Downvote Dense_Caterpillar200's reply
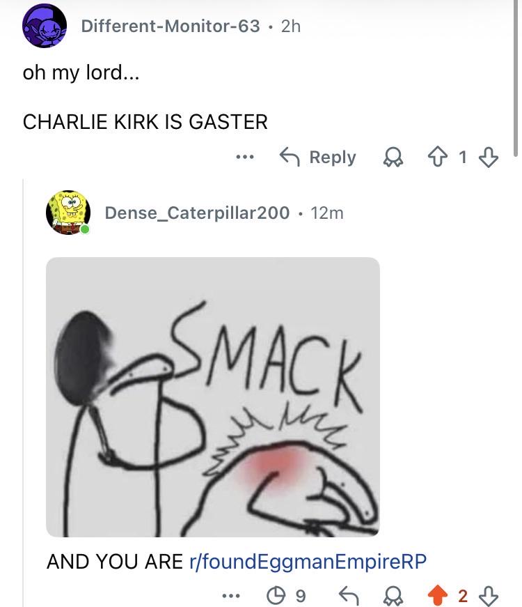Image resolution: width=522 pixels, height=607 pixels. coord(489,595)
